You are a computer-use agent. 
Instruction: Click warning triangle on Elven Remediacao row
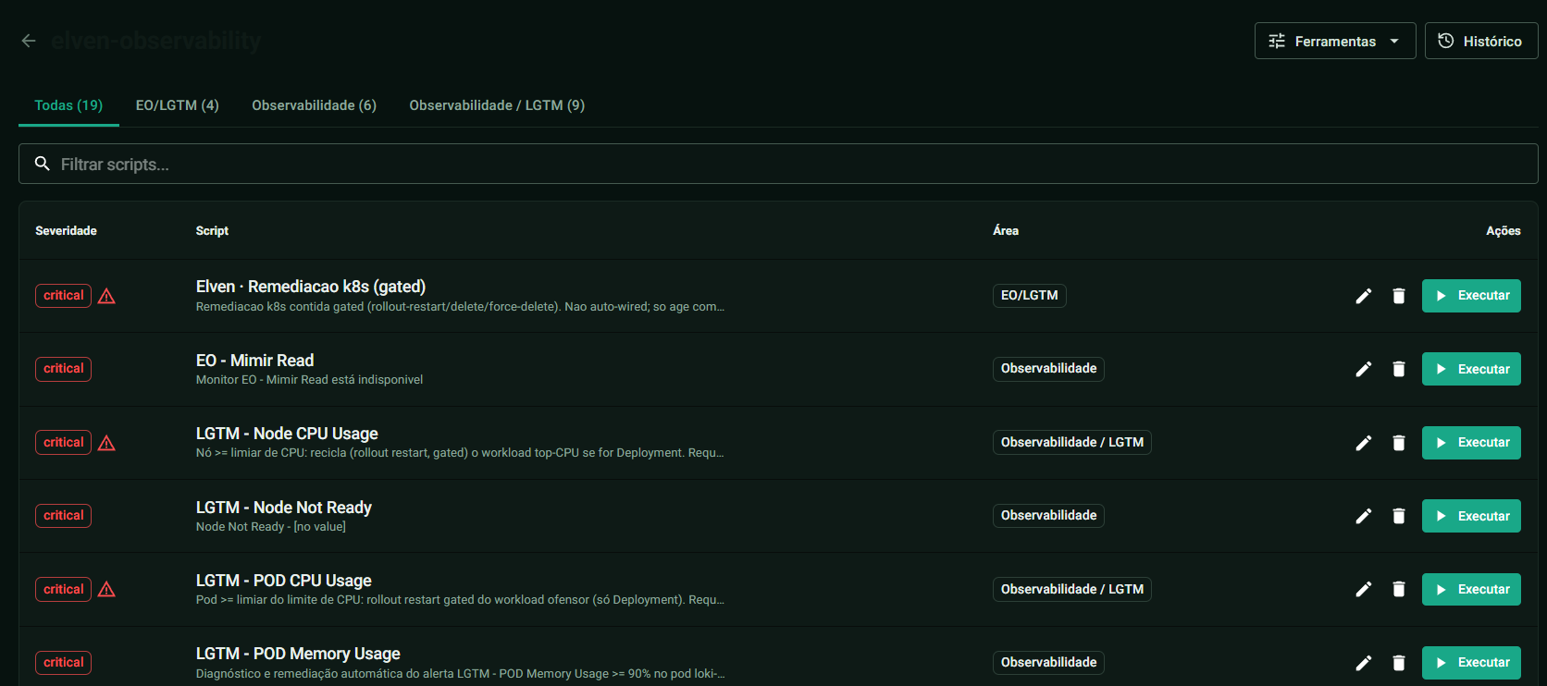click(106, 296)
